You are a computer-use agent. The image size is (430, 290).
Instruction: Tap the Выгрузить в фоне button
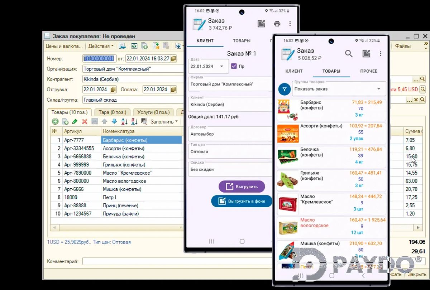242,201
